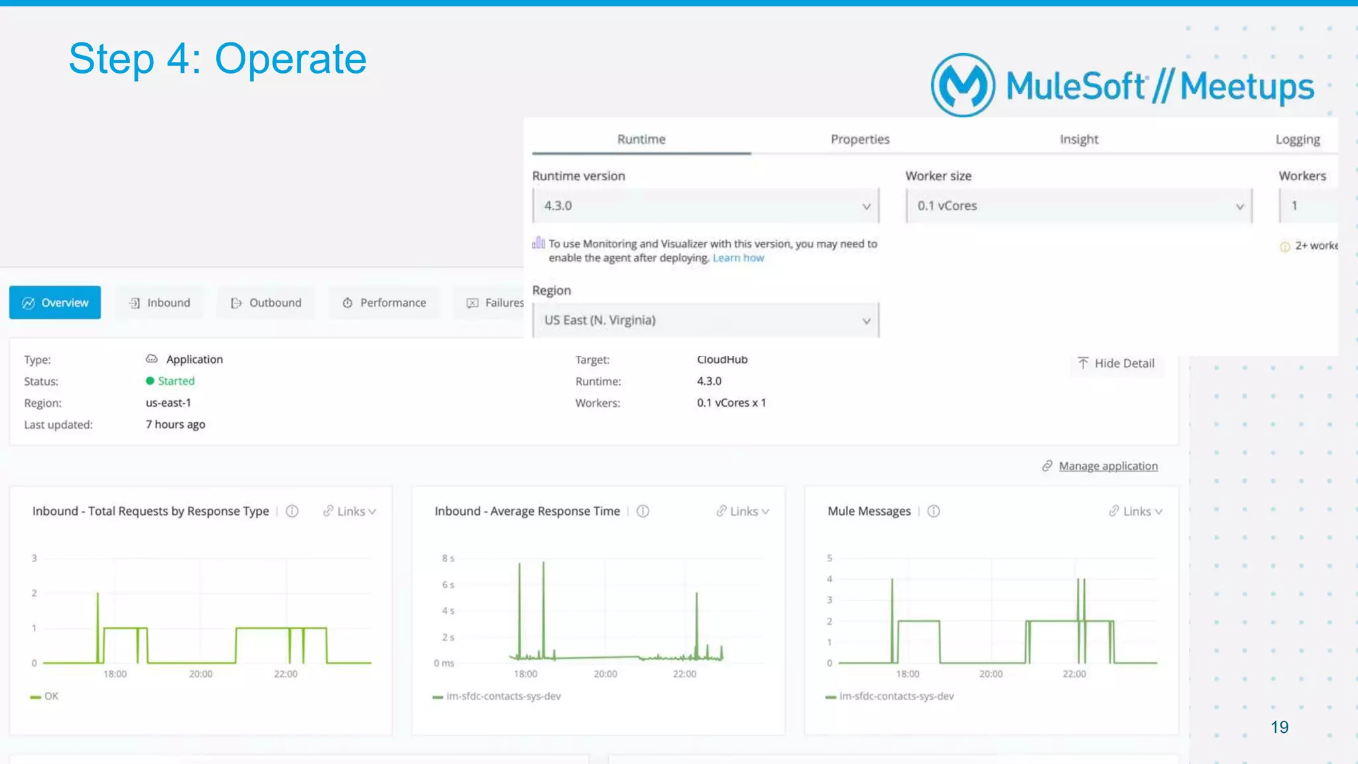The image size is (1358, 764).
Task: Click the Application cloud type icon
Action: [152, 358]
